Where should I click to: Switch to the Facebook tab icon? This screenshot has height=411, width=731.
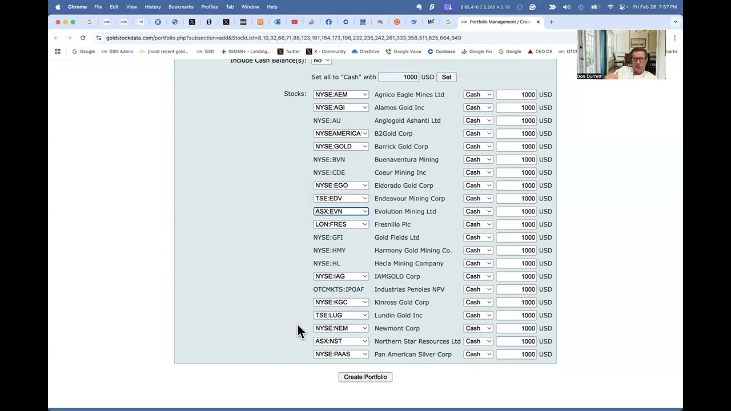pyautogui.click(x=328, y=22)
